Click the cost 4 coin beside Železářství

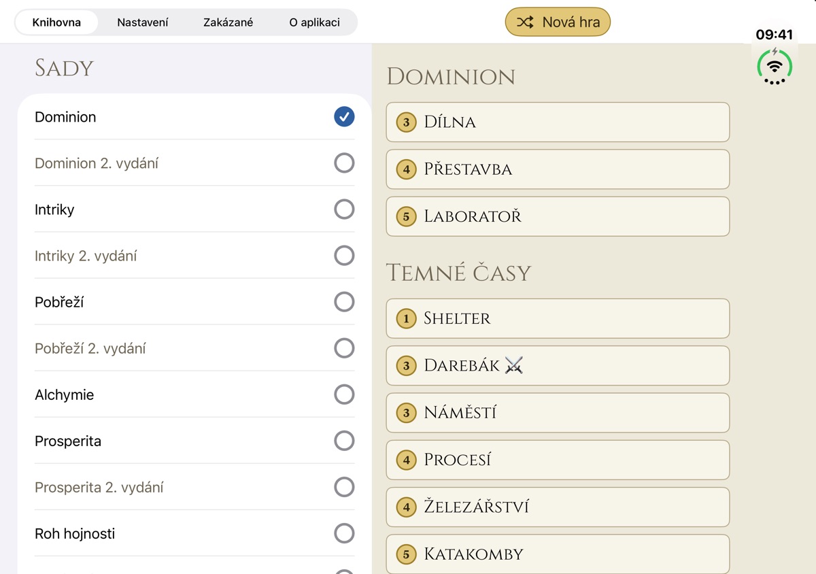[407, 507]
